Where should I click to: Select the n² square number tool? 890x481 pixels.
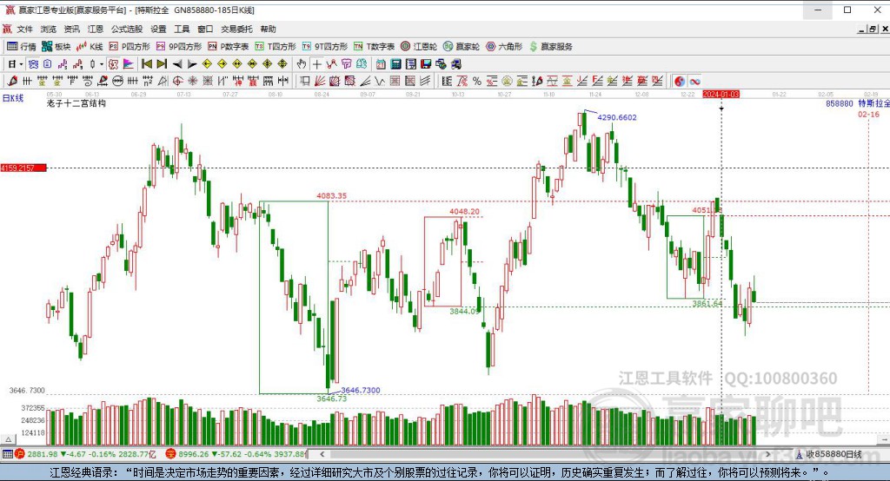(148, 81)
